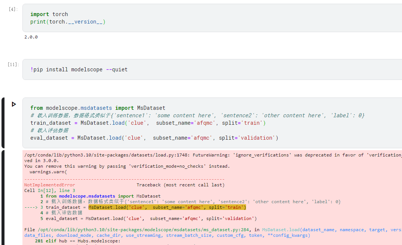Click the pip install modelscope cell
Viewport: 402px width, 245px height.
coord(79,69)
